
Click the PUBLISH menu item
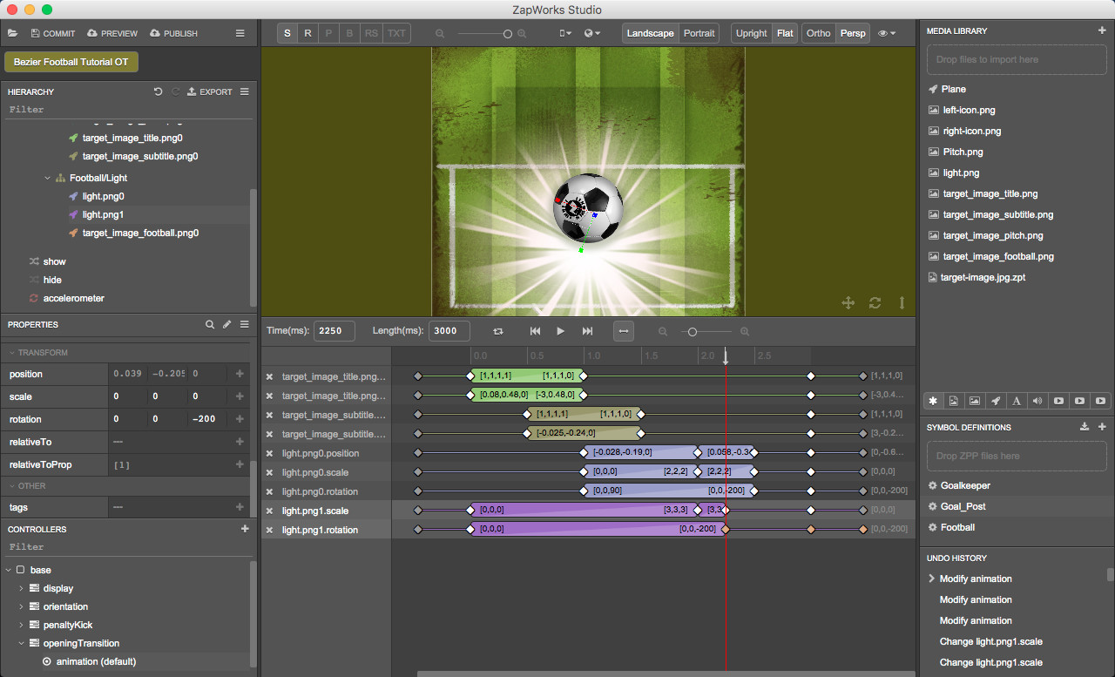click(x=173, y=33)
